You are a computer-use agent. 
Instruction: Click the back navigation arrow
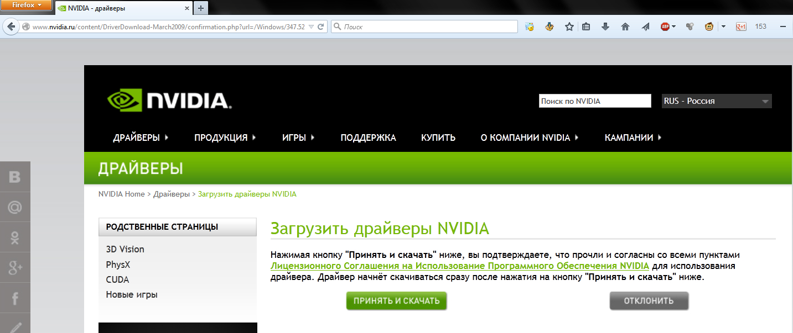11,27
